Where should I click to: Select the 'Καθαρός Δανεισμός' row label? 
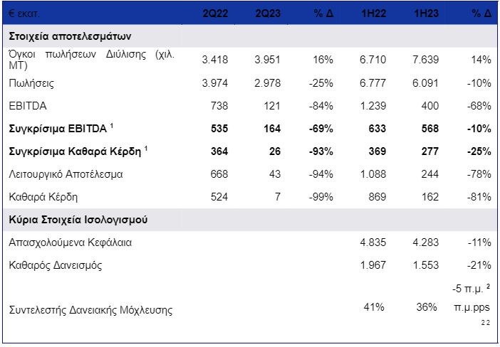[55, 265]
